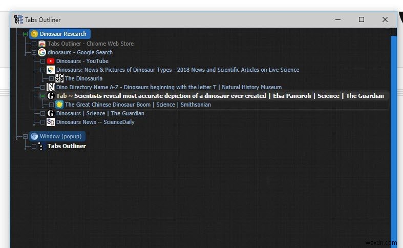Screen dimensions: 403x248
Task: Click the ScienceDaily SD favicon
Action: coord(51,122)
